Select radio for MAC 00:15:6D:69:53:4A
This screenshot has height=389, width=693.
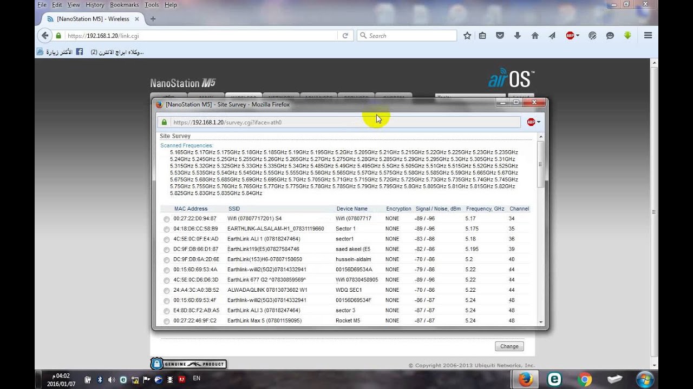[167, 270]
